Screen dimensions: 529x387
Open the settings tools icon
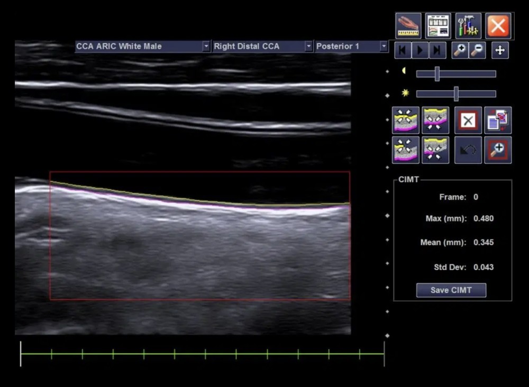point(468,25)
